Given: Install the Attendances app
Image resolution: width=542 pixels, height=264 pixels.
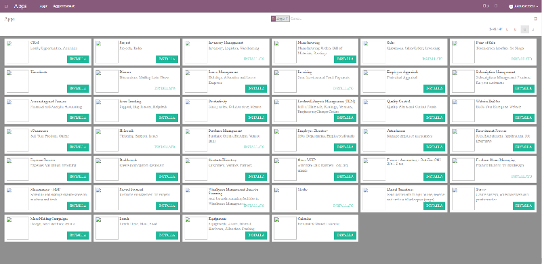Looking at the screenshot, I should click(434, 147).
